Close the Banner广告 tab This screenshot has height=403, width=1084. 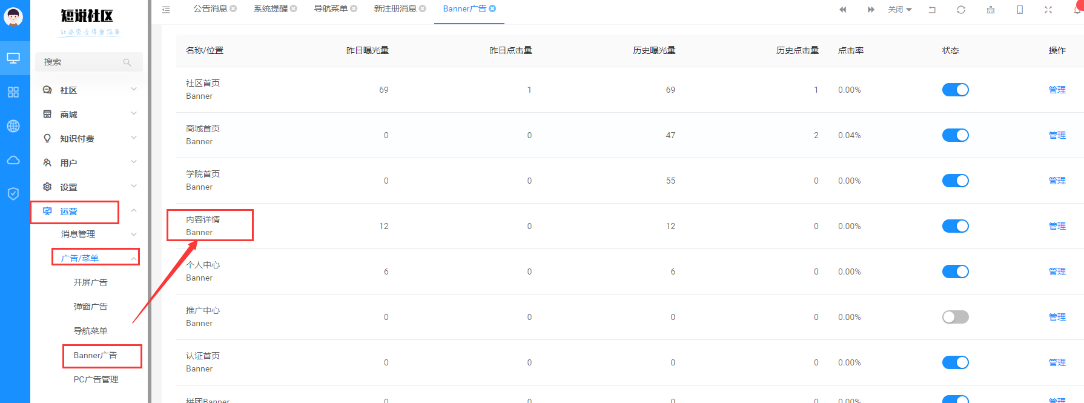click(492, 8)
